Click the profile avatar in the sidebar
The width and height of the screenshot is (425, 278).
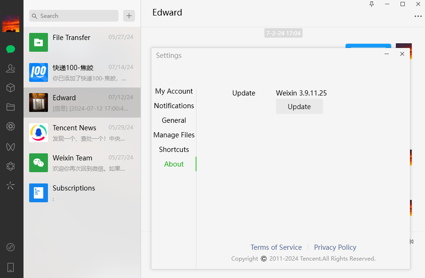pos(11,23)
